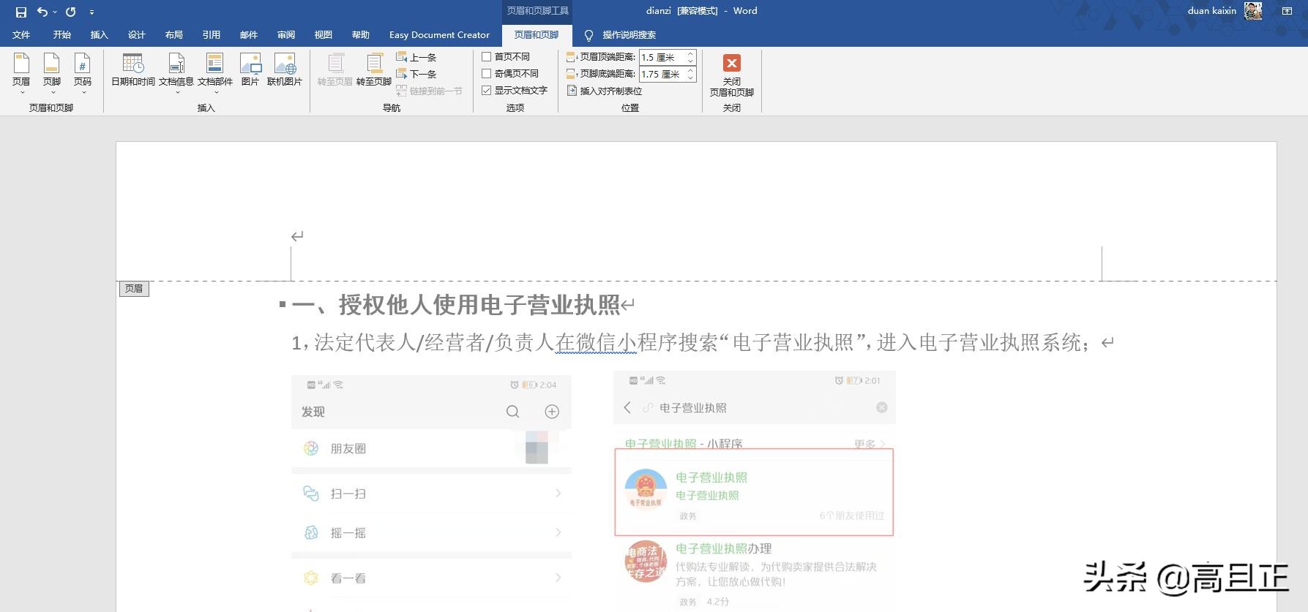The image size is (1308, 612).
Task: Insert 日期和时间 into header
Action: [133, 71]
